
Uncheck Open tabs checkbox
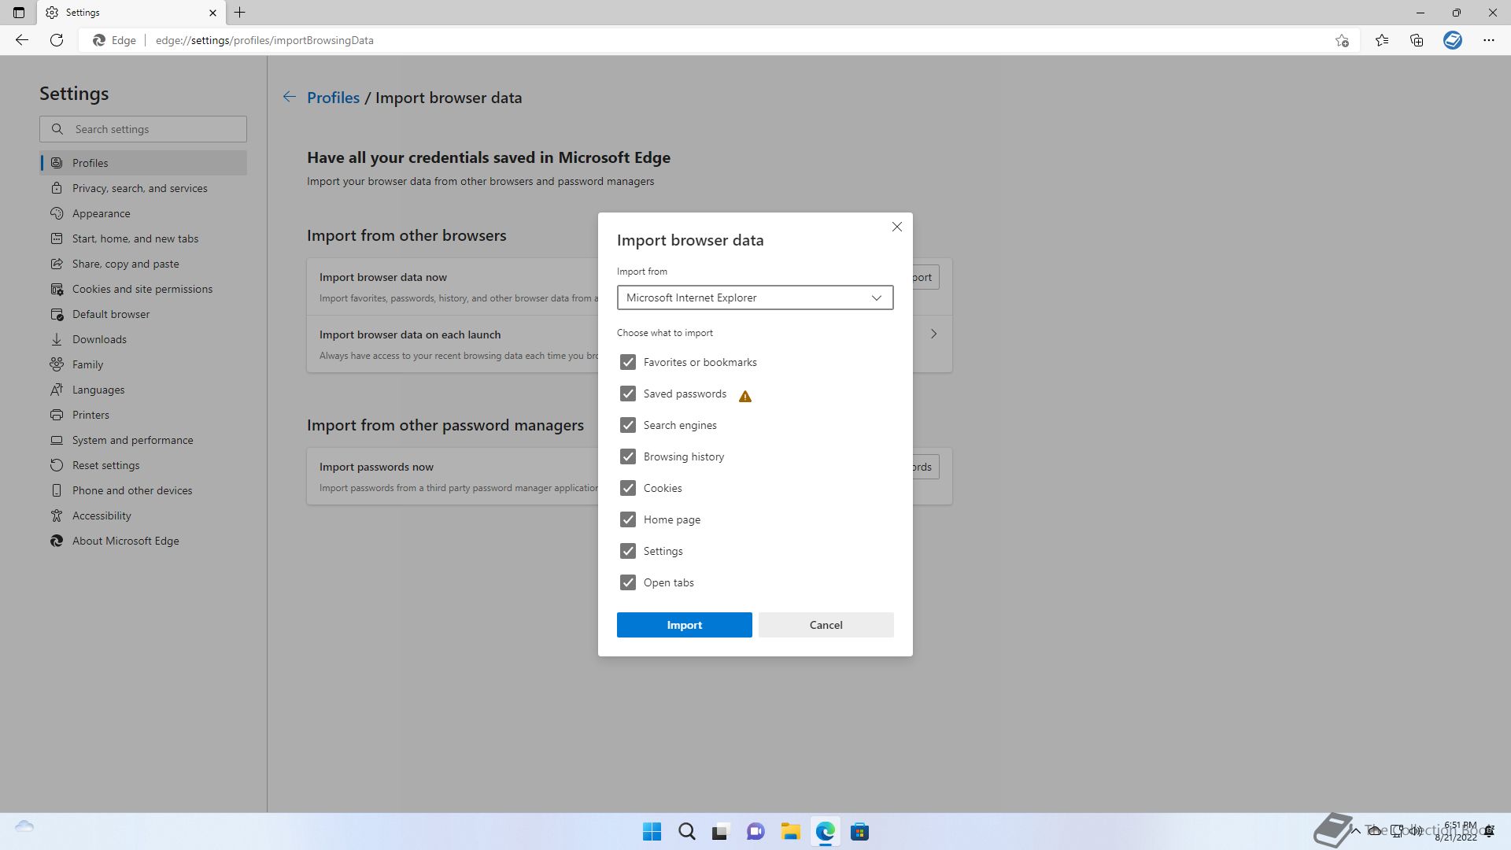click(x=628, y=582)
